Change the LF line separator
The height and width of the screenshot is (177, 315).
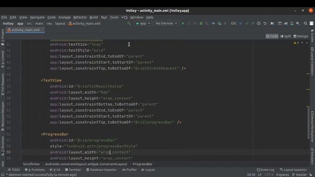pyautogui.click(x=259, y=175)
